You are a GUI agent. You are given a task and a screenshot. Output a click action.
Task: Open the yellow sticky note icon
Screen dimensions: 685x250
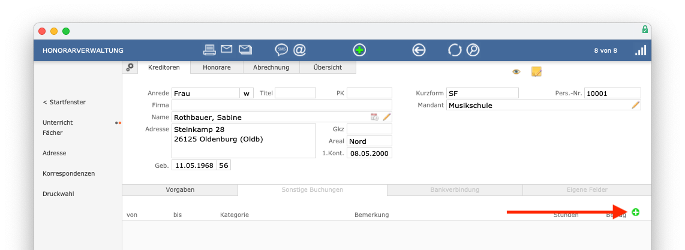coord(536,71)
